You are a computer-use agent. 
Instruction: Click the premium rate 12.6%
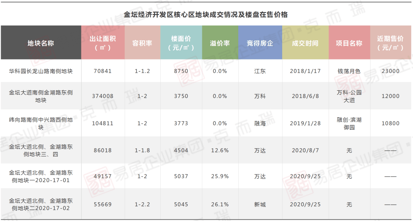tap(220, 151)
